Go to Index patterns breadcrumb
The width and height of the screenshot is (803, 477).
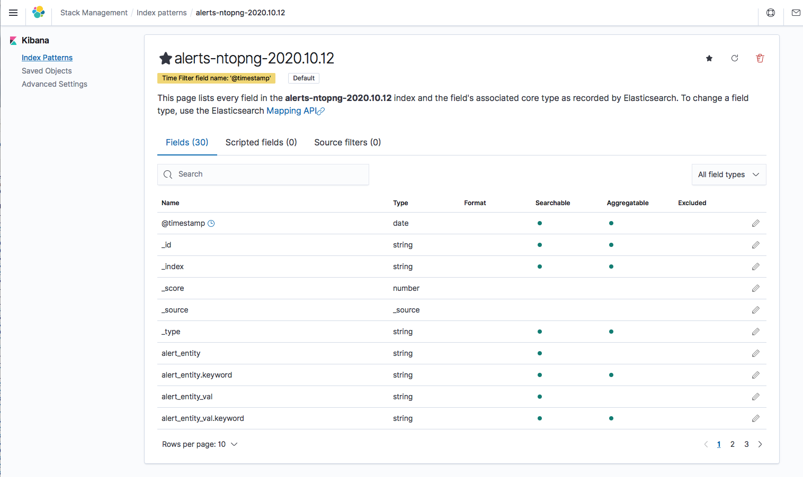(162, 13)
